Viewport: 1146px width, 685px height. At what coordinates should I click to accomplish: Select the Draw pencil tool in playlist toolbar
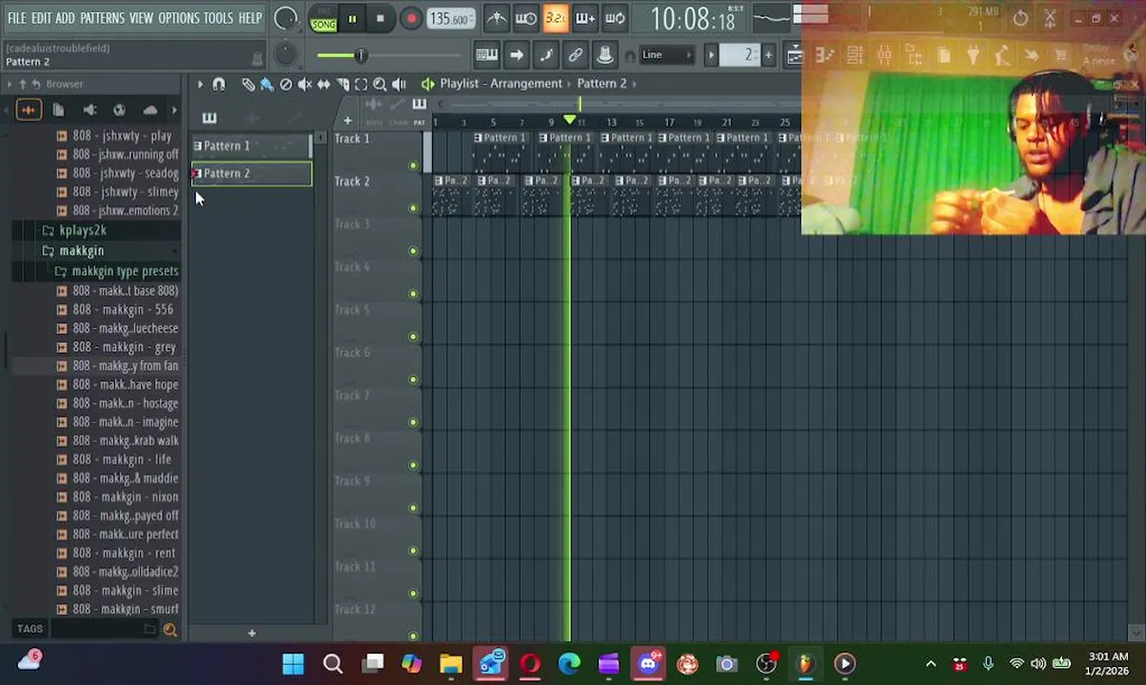(247, 84)
